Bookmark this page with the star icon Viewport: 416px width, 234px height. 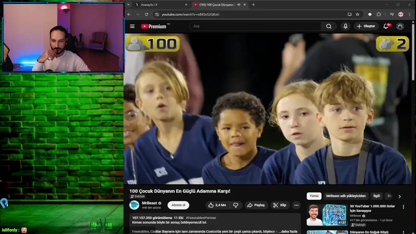(x=357, y=14)
